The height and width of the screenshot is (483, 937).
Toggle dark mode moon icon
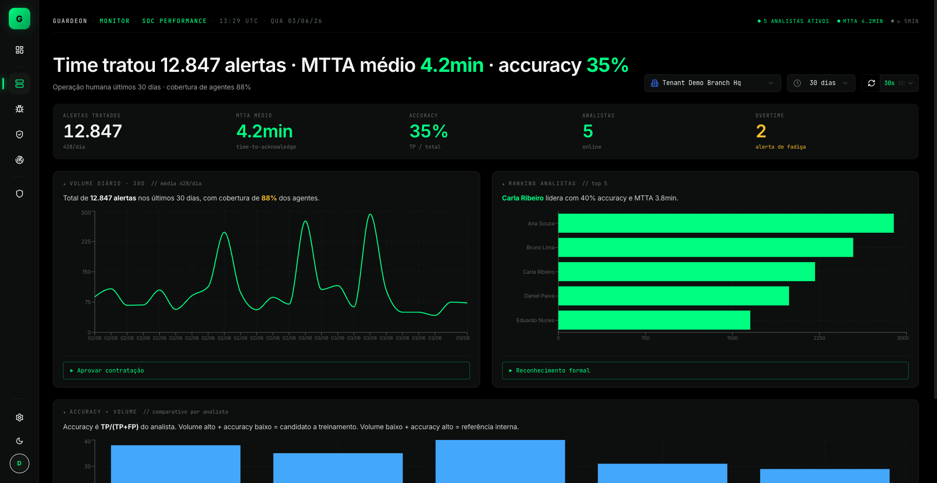click(x=20, y=441)
